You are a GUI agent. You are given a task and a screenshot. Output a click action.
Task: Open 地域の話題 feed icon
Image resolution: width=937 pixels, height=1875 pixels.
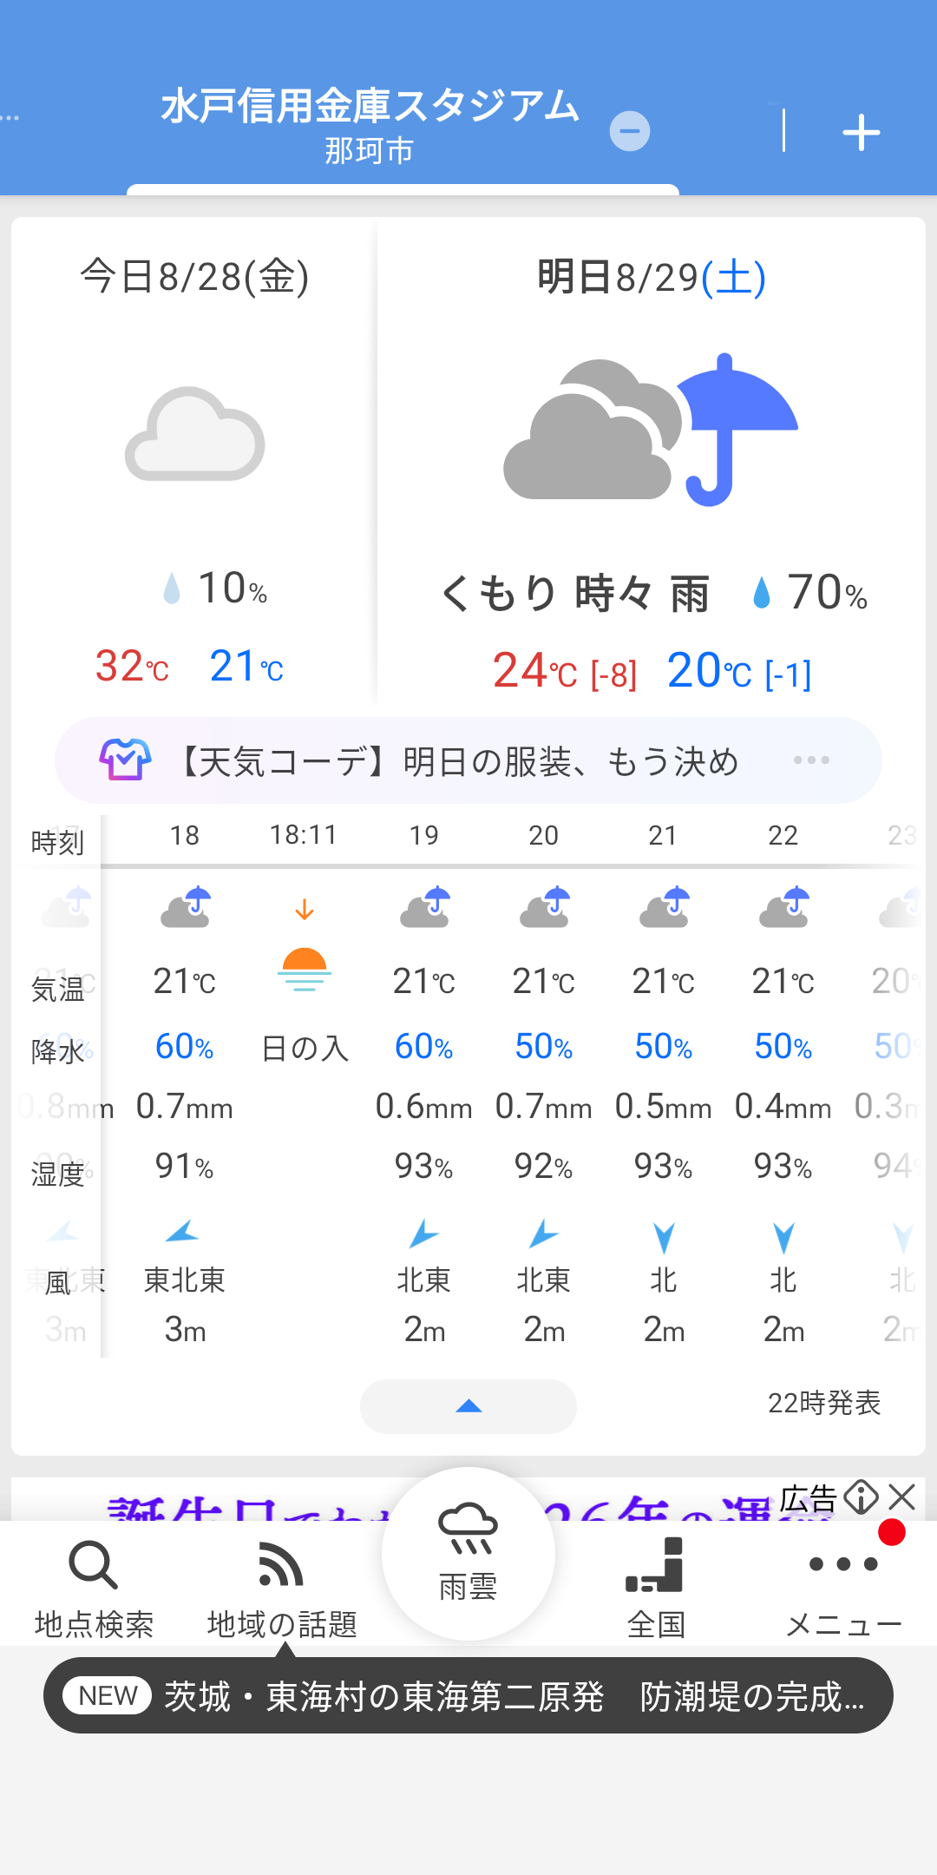(281, 1565)
